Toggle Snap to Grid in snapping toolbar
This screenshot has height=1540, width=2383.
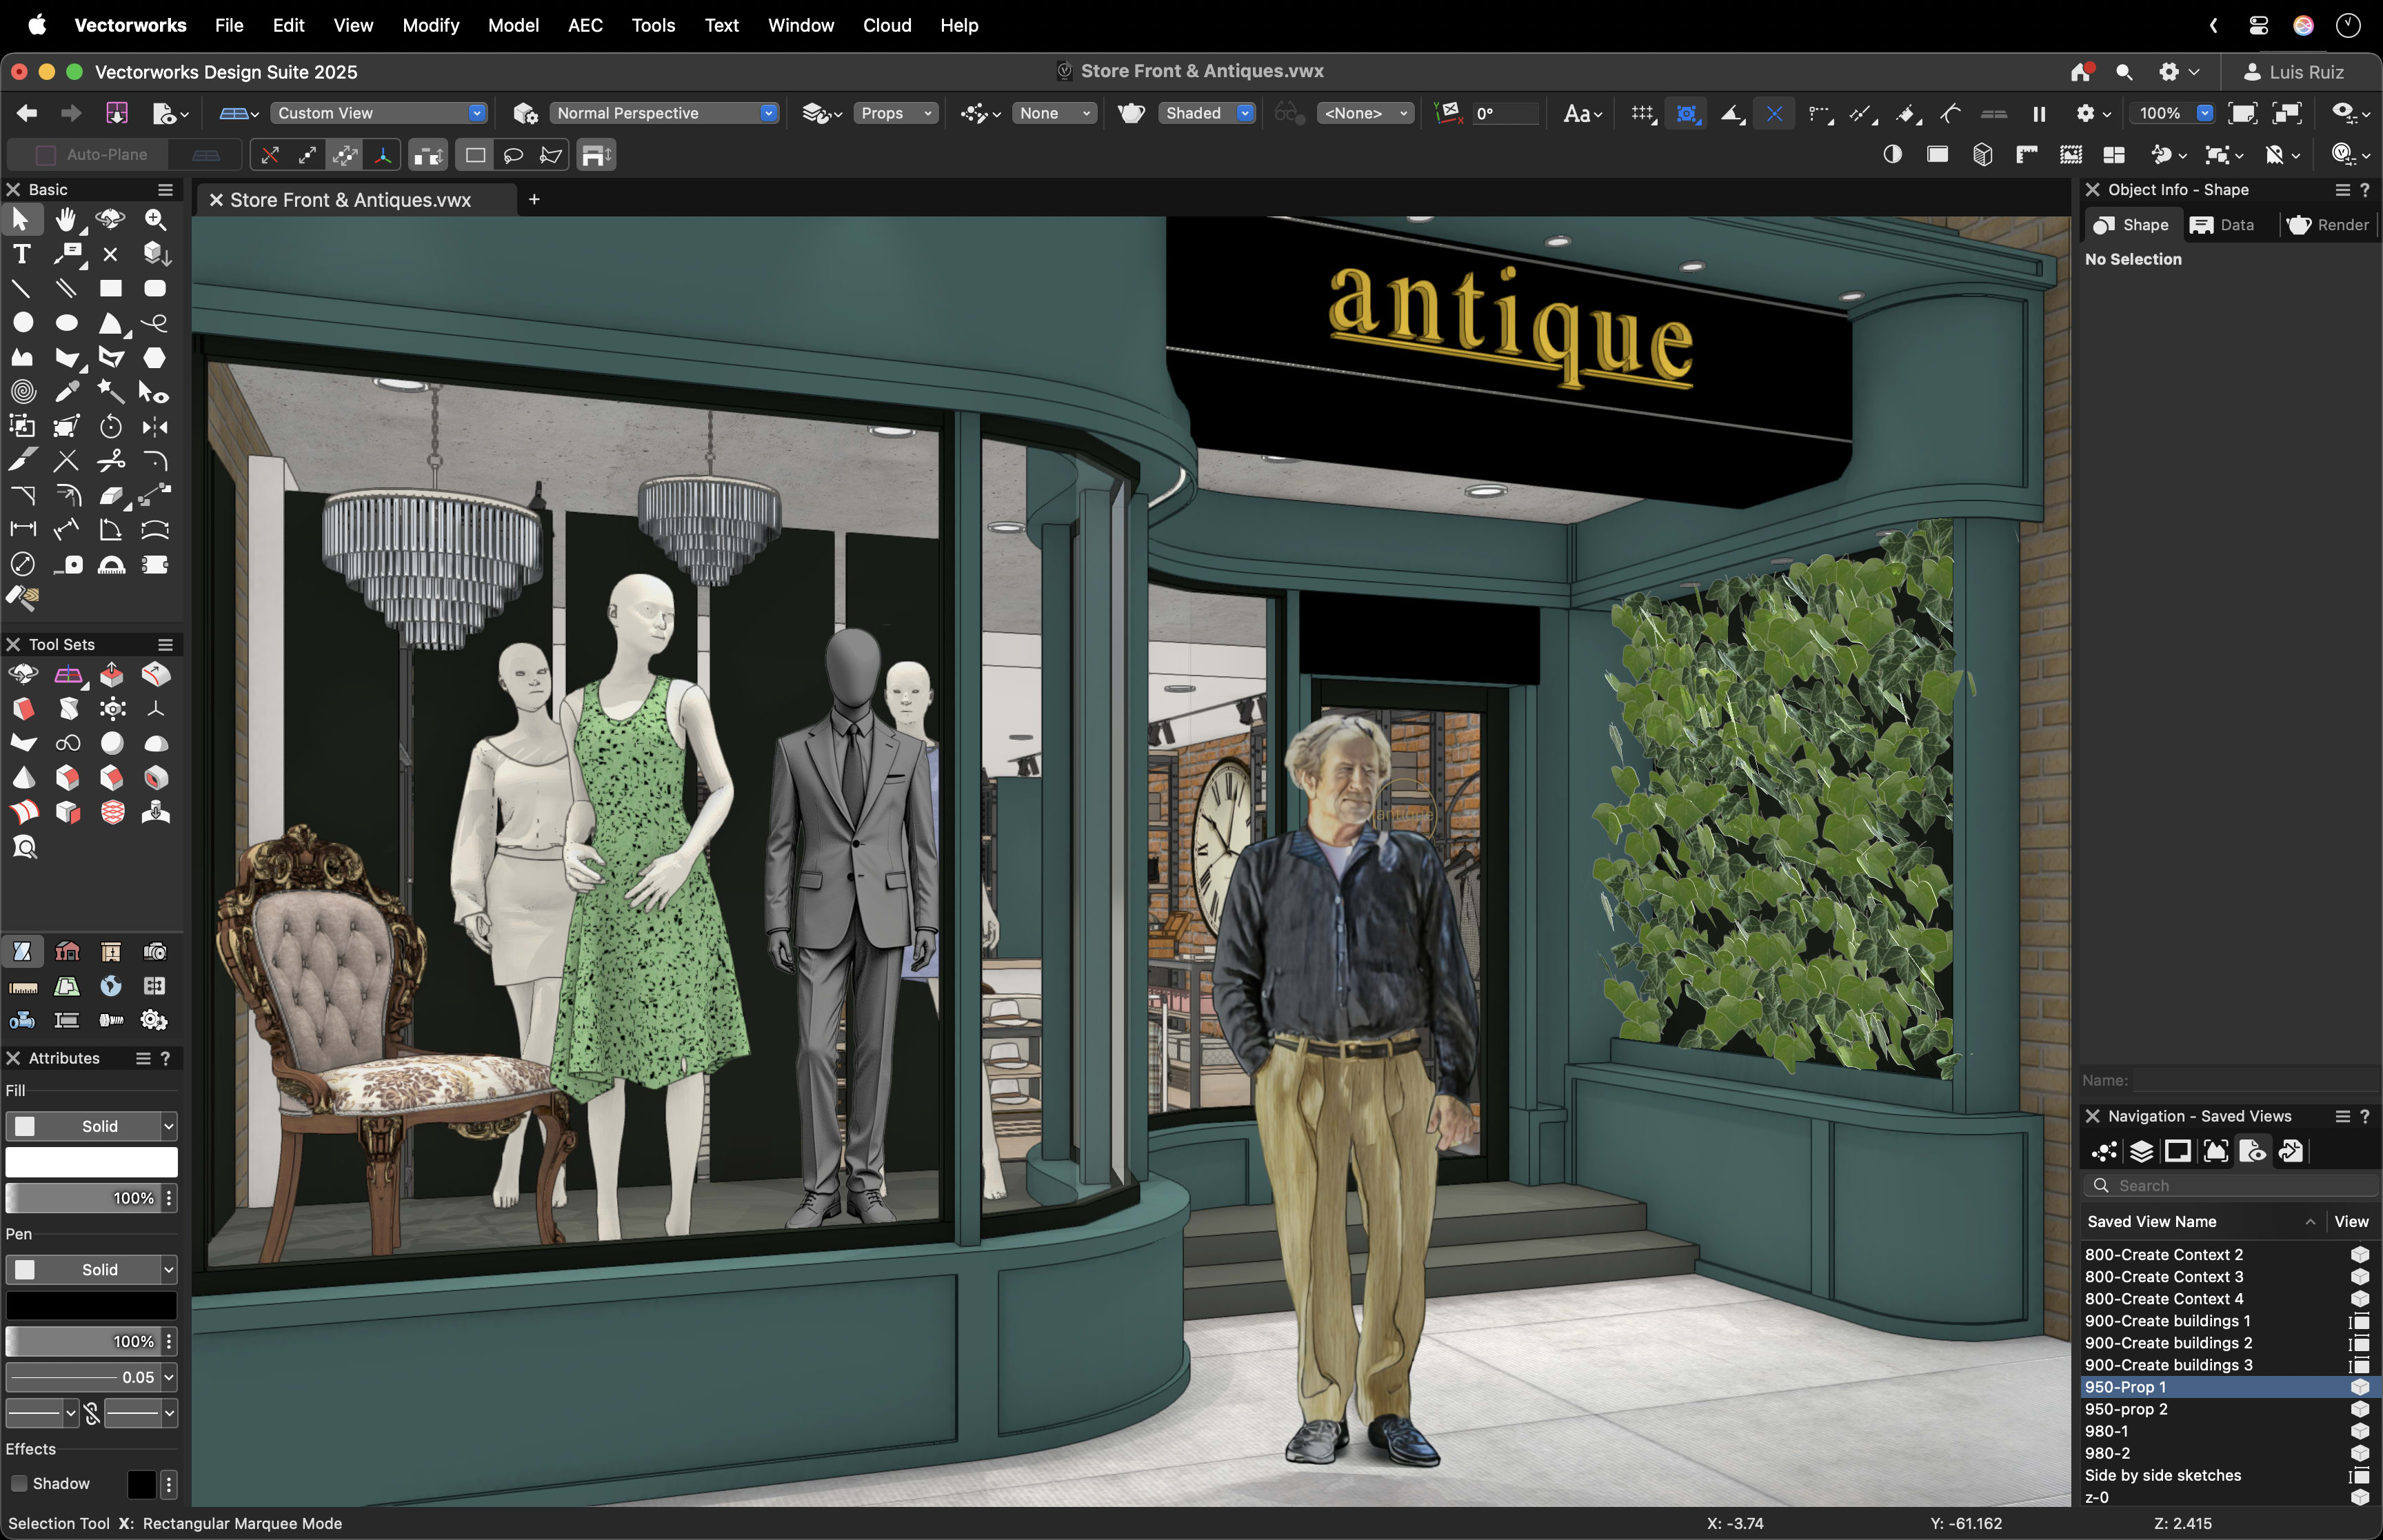click(x=1642, y=113)
